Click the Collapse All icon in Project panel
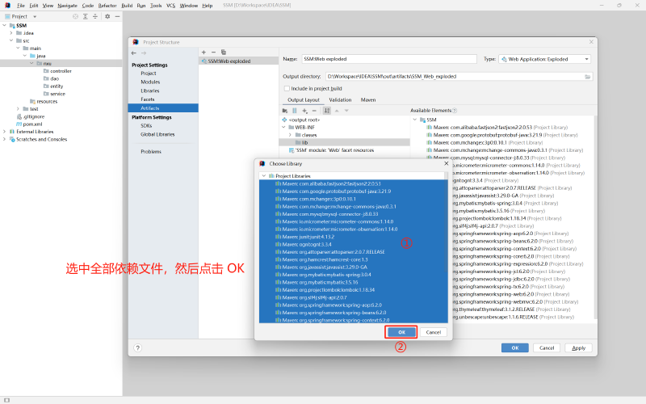 [95, 16]
